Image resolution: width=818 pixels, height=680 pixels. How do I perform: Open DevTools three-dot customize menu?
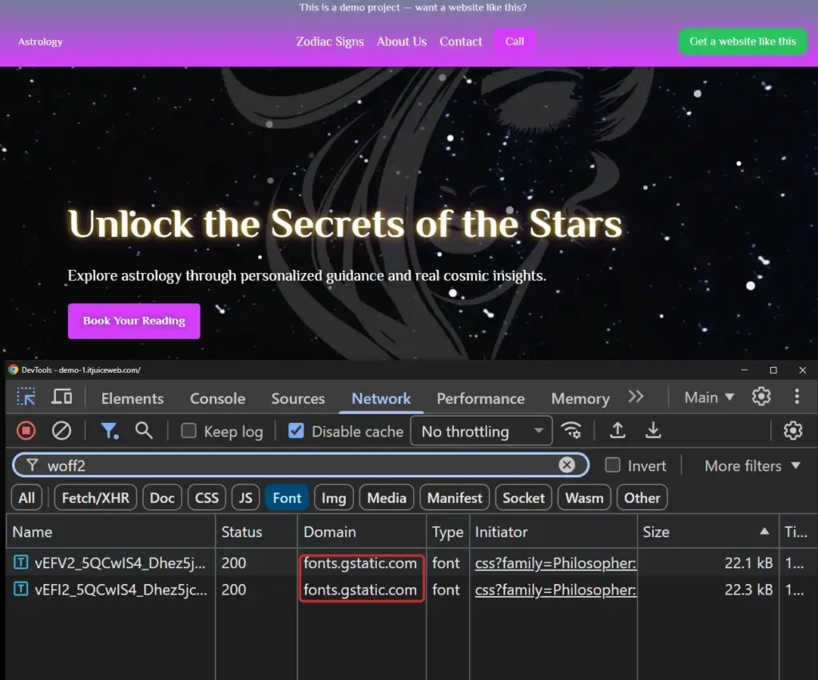pyautogui.click(x=796, y=397)
